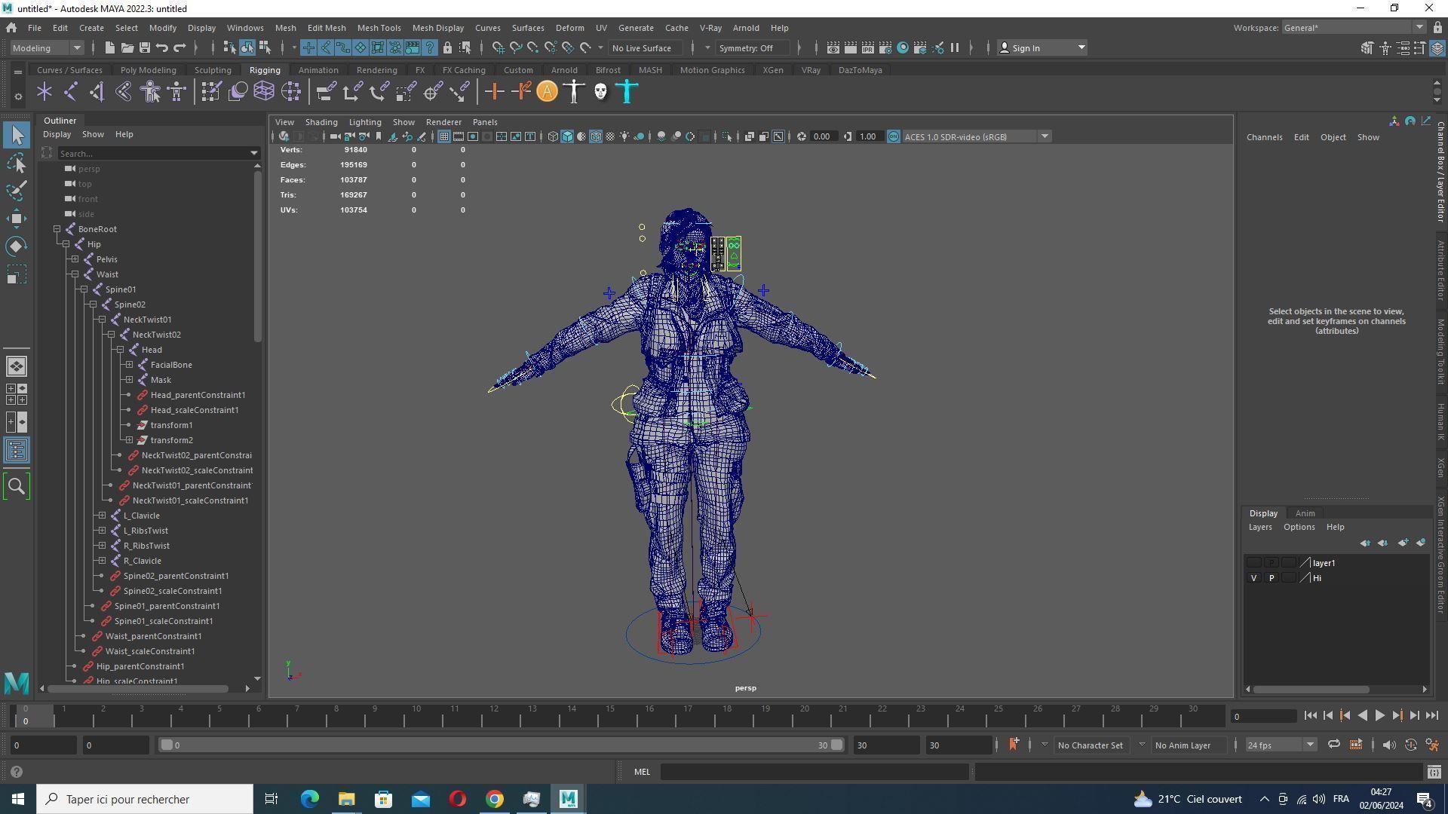Screen dimensions: 1448x814
Task: Click Play forwards button
Action: click(1379, 716)
